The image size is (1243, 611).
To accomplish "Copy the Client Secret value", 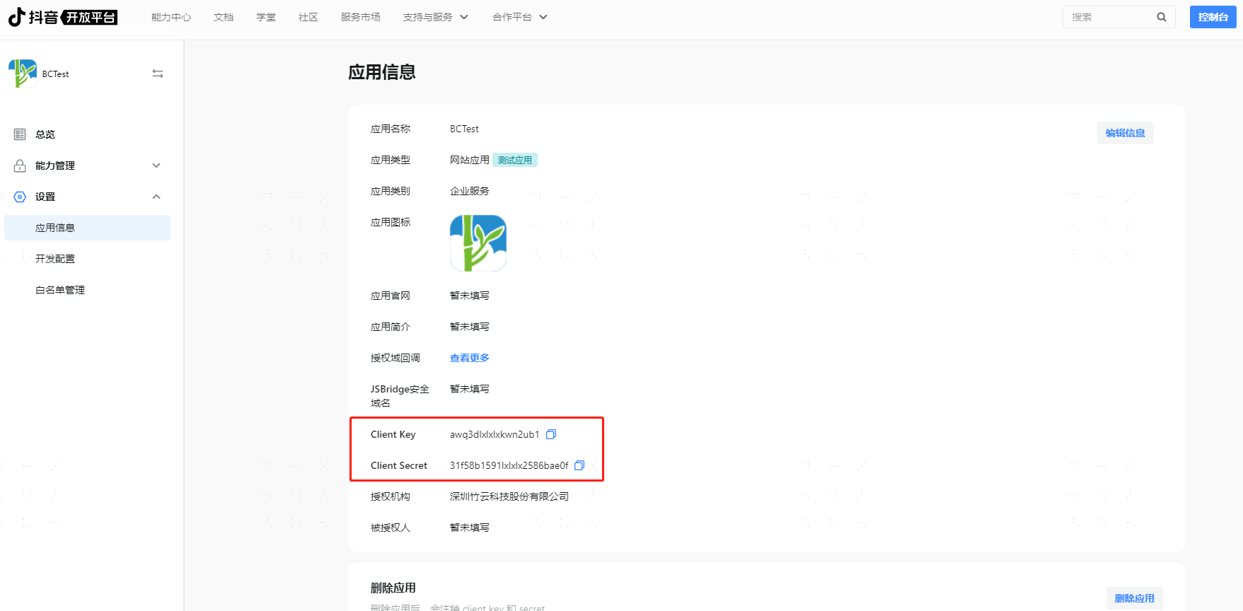I will (579, 465).
